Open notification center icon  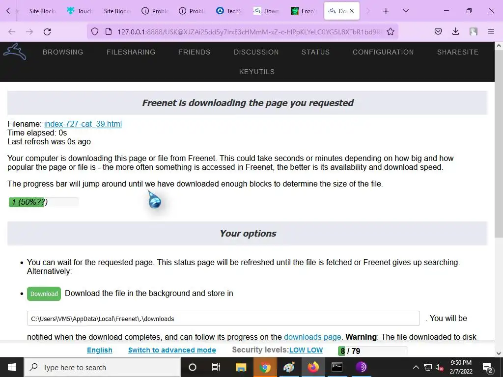coord(488,367)
